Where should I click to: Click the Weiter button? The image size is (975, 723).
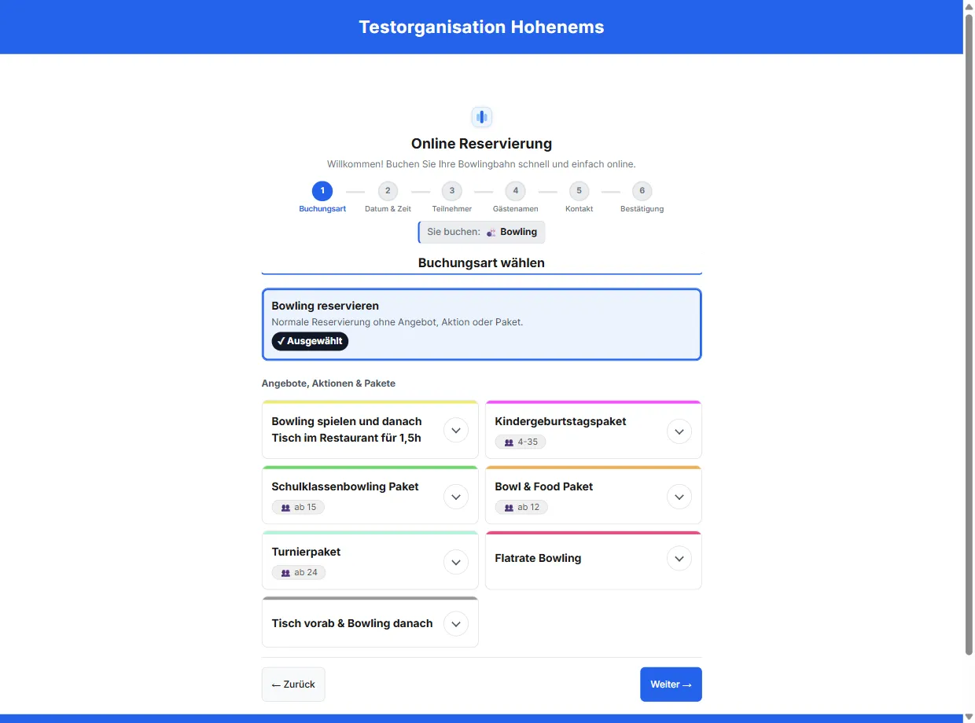(671, 684)
